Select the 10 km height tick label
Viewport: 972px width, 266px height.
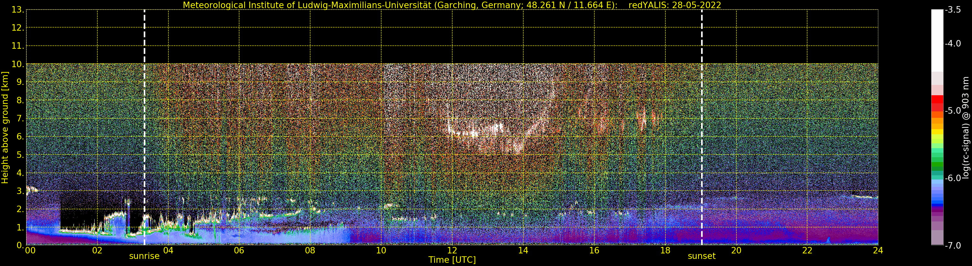tap(17, 65)
